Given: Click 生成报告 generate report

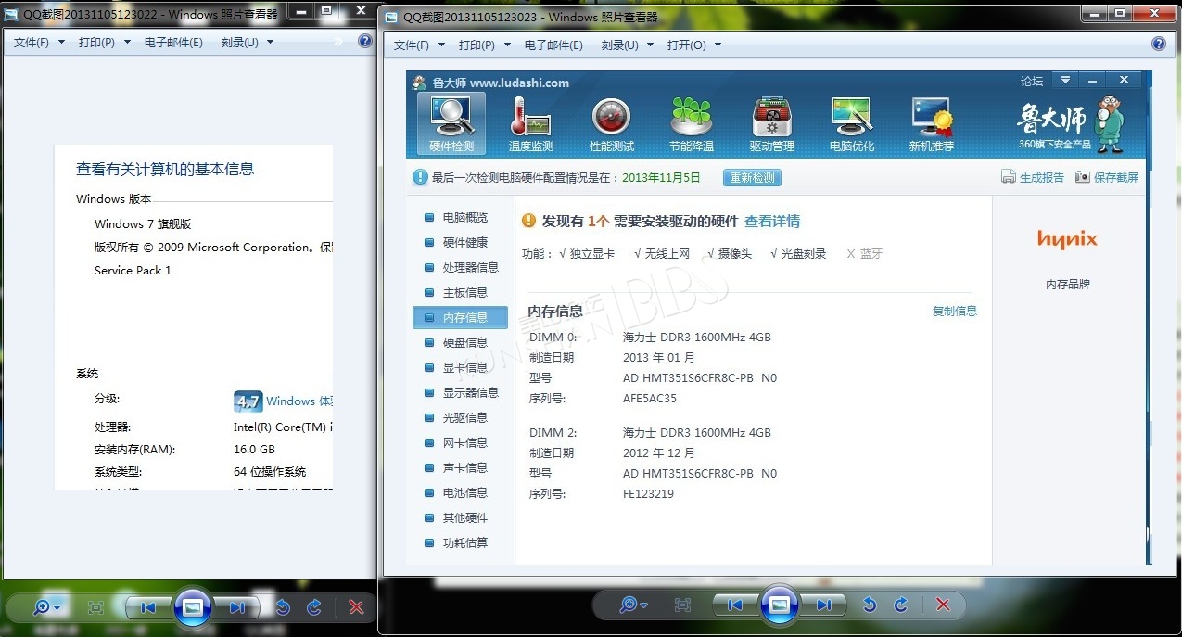Looking at the screenshot, I should point(1033,177).
